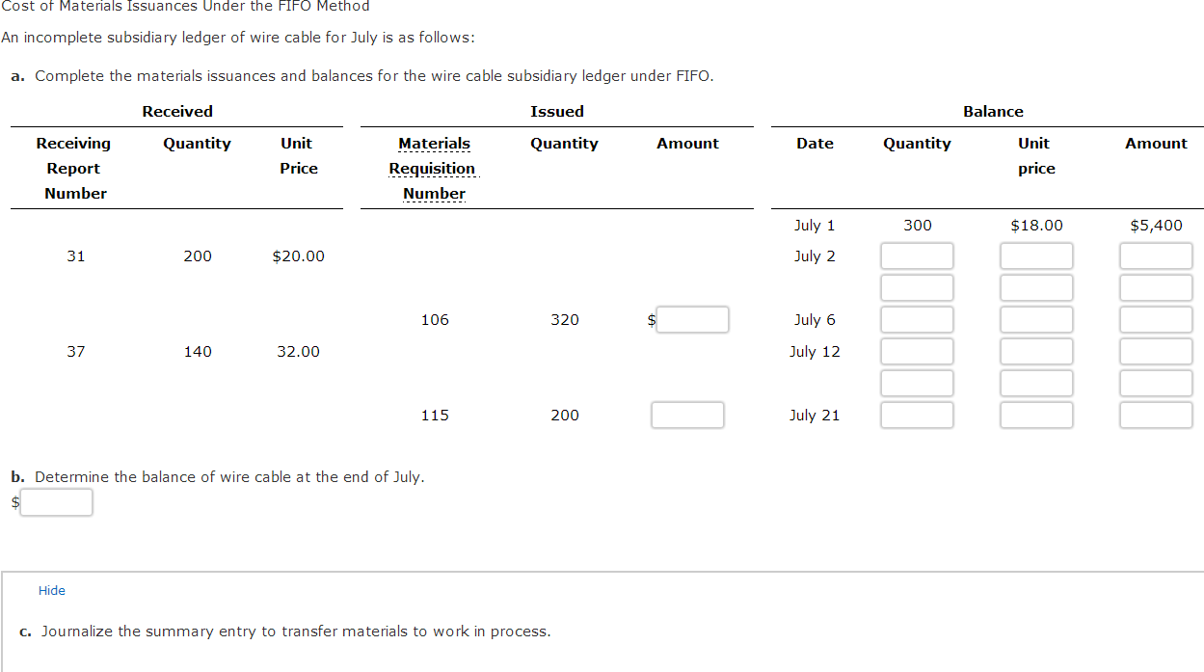Click the July 12 Amount input field
Image resolution: width=1204 pixels, height=672 pixels.
pos(1156,351)
